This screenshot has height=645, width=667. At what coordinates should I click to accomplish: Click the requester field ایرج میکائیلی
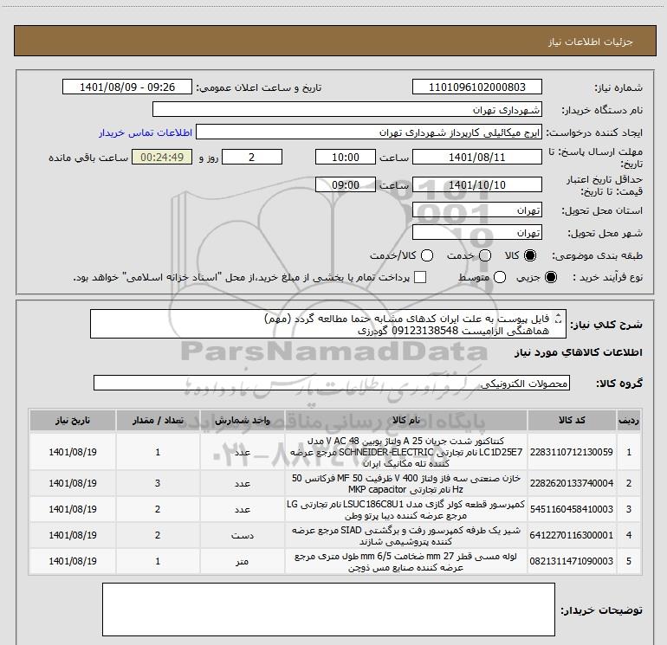pos(369,132)
